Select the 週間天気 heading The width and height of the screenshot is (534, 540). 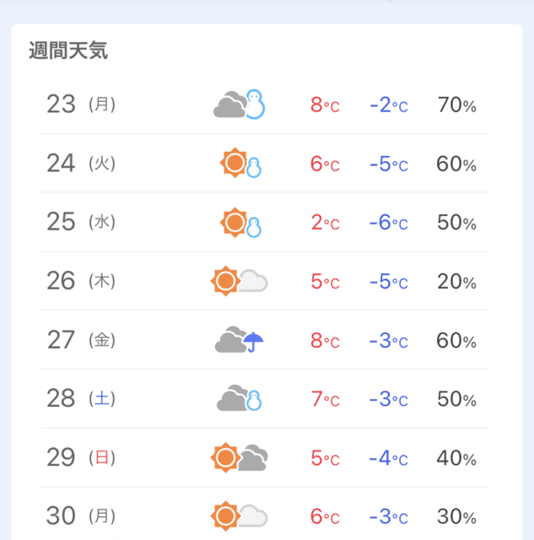pos(68,51)
